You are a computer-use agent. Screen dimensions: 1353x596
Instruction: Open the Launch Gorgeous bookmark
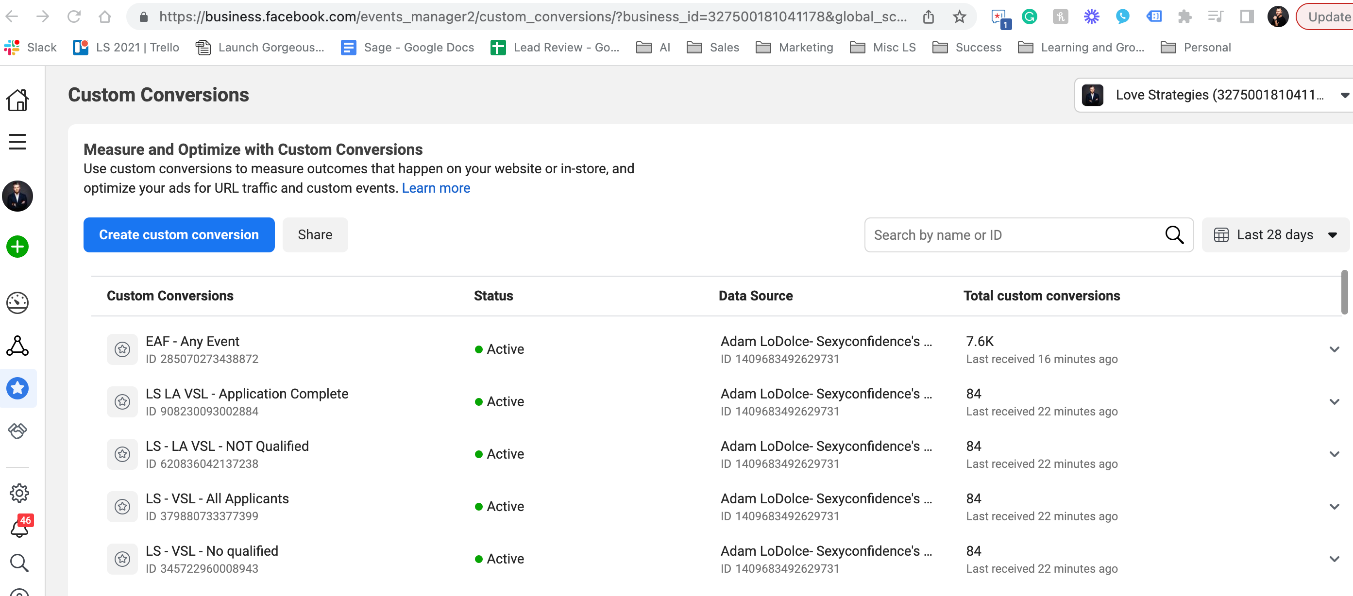point(260,47)
